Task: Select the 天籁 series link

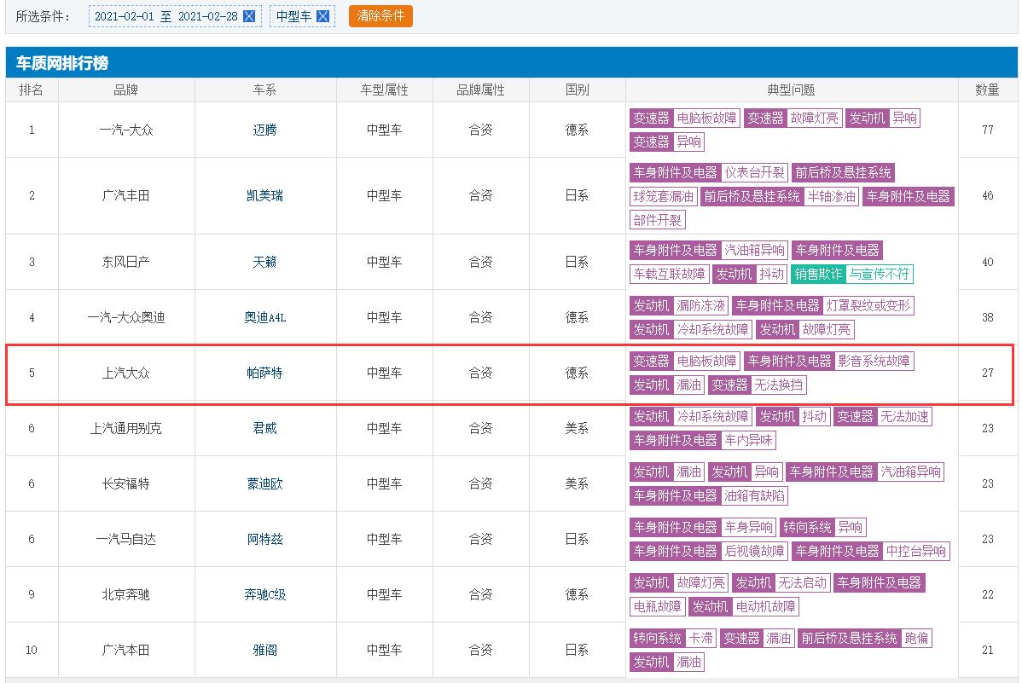Action: coord(264,262)
